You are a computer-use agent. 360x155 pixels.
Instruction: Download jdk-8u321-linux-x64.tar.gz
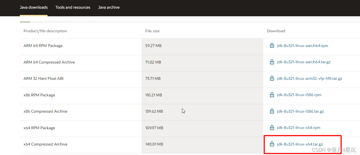coord(300,144)
